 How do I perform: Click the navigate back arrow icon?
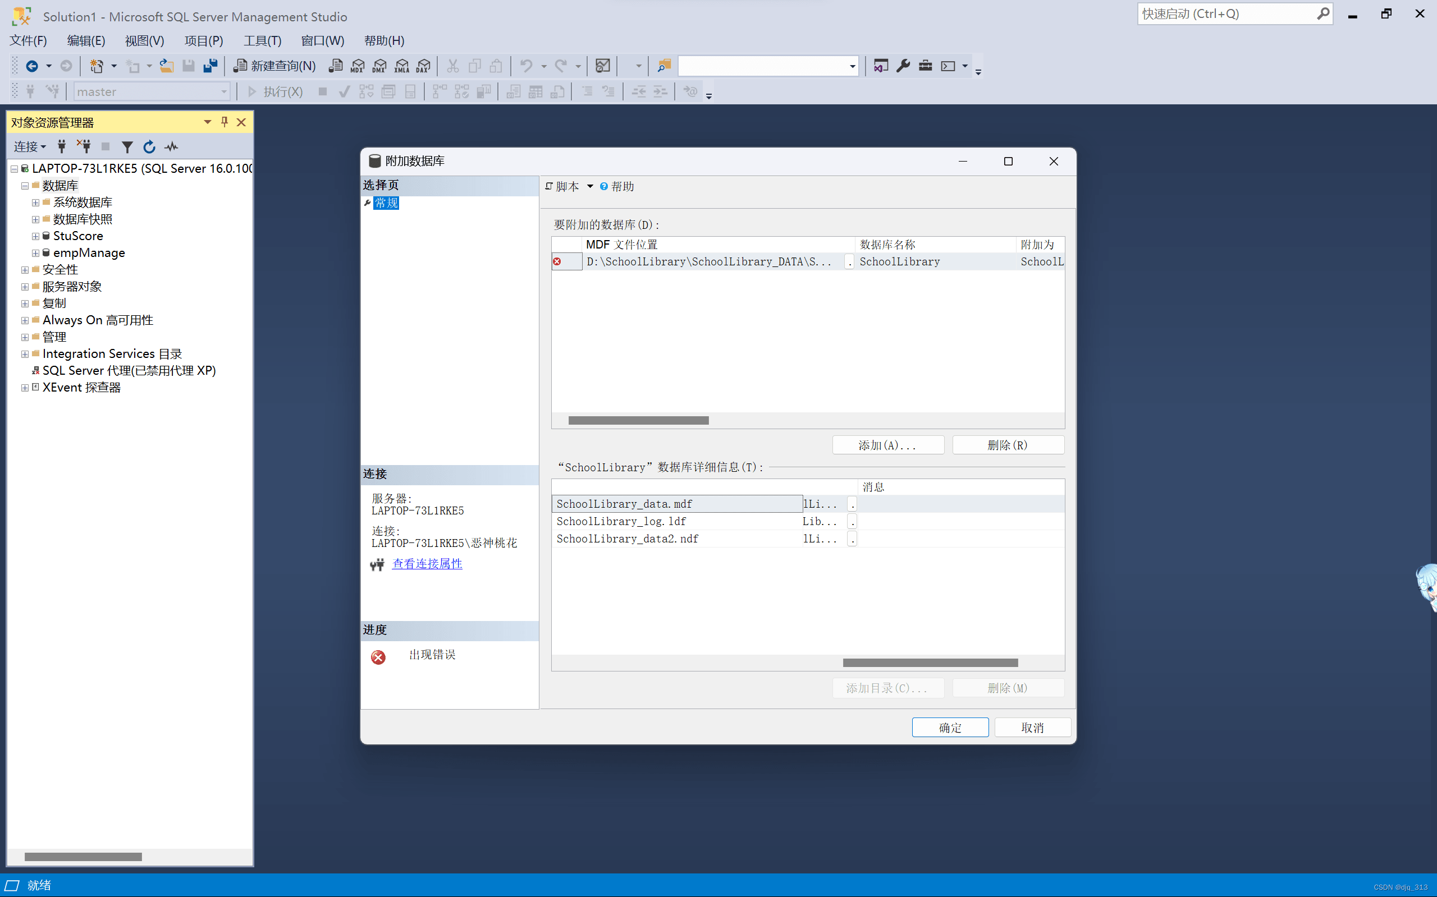(x=32, y=66)
